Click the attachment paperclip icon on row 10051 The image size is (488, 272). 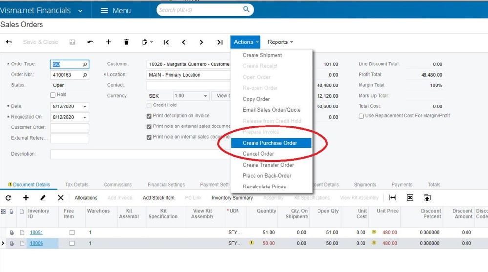[x=12, y=233]
